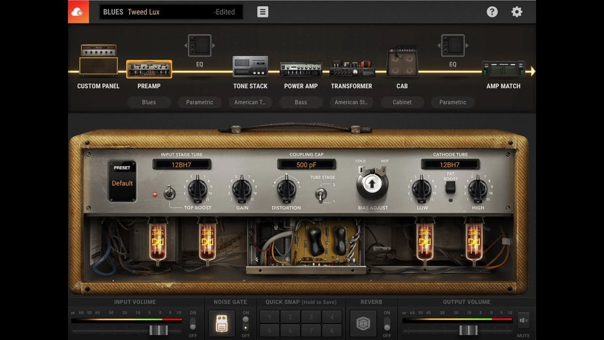Open the Input Stage Tube 12BH7 selector
The image size is (604, 340).
182,164
